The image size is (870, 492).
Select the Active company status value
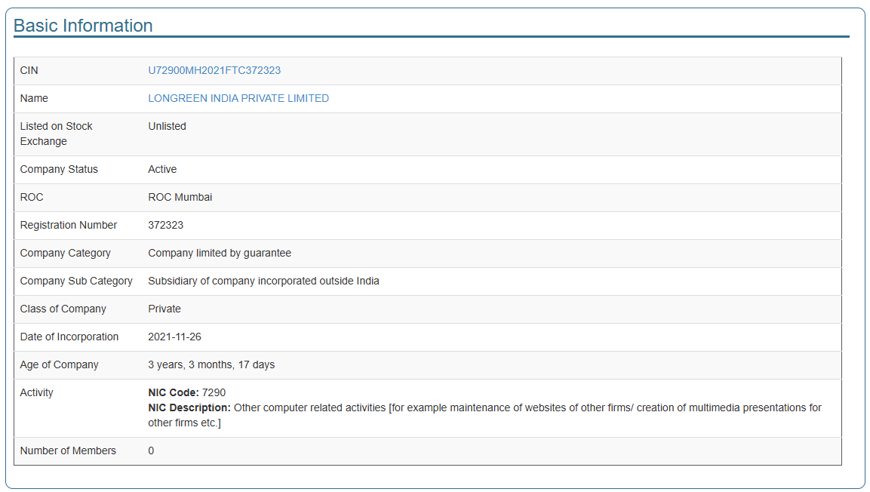point(162,169)
